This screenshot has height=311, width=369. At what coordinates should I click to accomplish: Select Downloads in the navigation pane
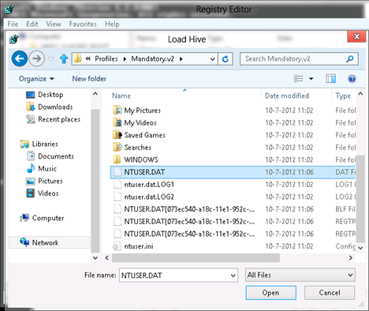pos(50,107)
